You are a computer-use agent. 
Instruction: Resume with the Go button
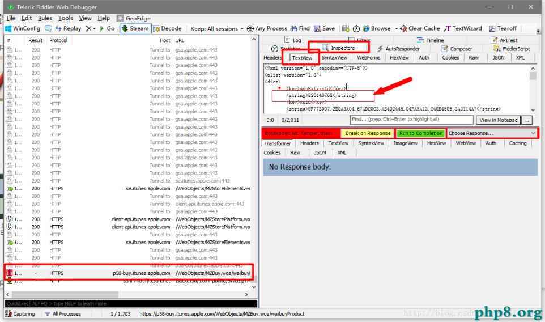(x=108, y=28)
